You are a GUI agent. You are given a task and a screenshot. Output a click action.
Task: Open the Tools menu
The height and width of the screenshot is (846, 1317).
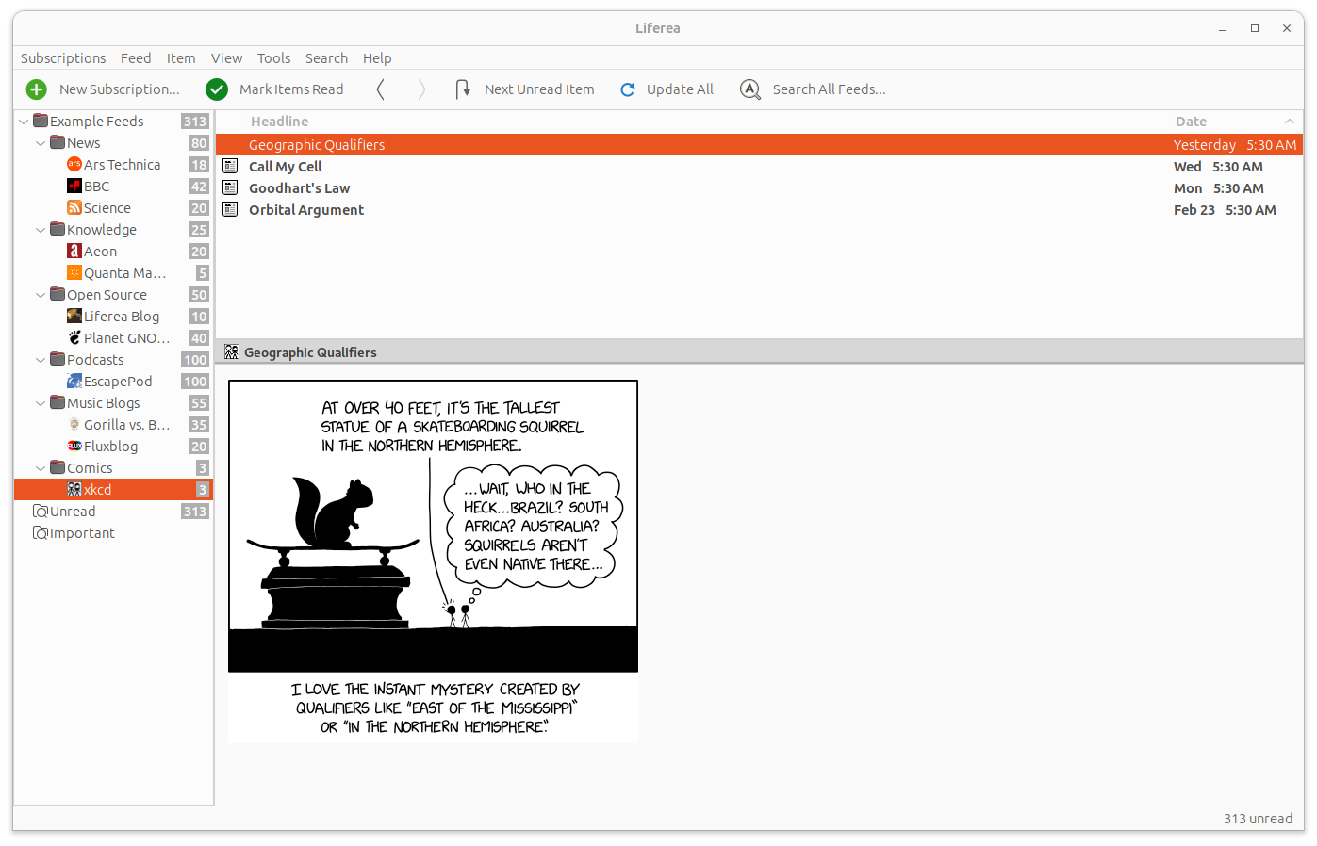coord(273,58)
